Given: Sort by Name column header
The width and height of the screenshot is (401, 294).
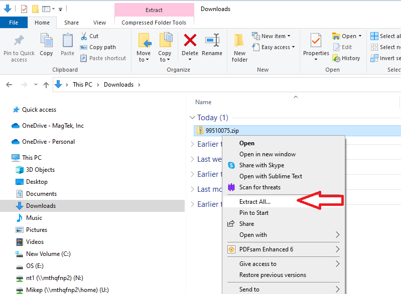Looking at the screenshot, I should point(203,102).
